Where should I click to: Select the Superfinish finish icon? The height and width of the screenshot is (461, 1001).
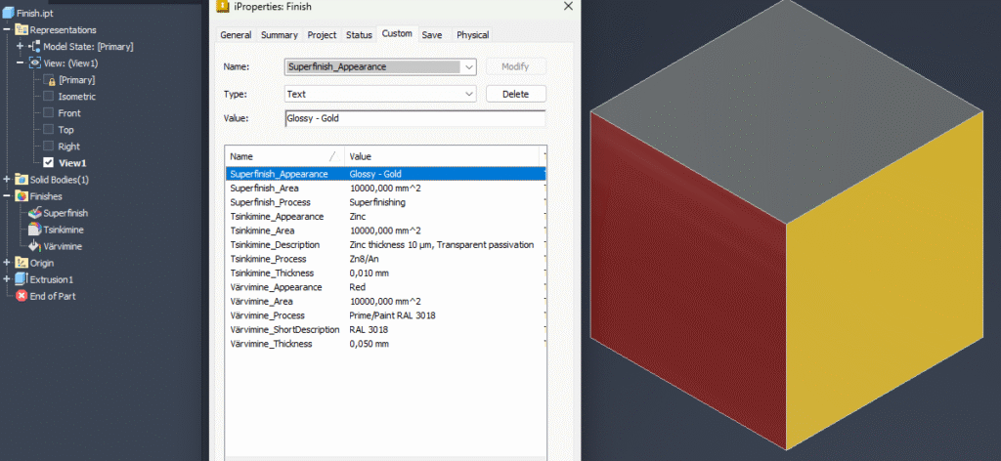coord(35,213)
